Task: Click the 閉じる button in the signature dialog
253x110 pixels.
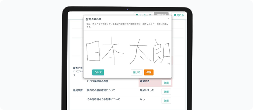Action: [137, 72]
